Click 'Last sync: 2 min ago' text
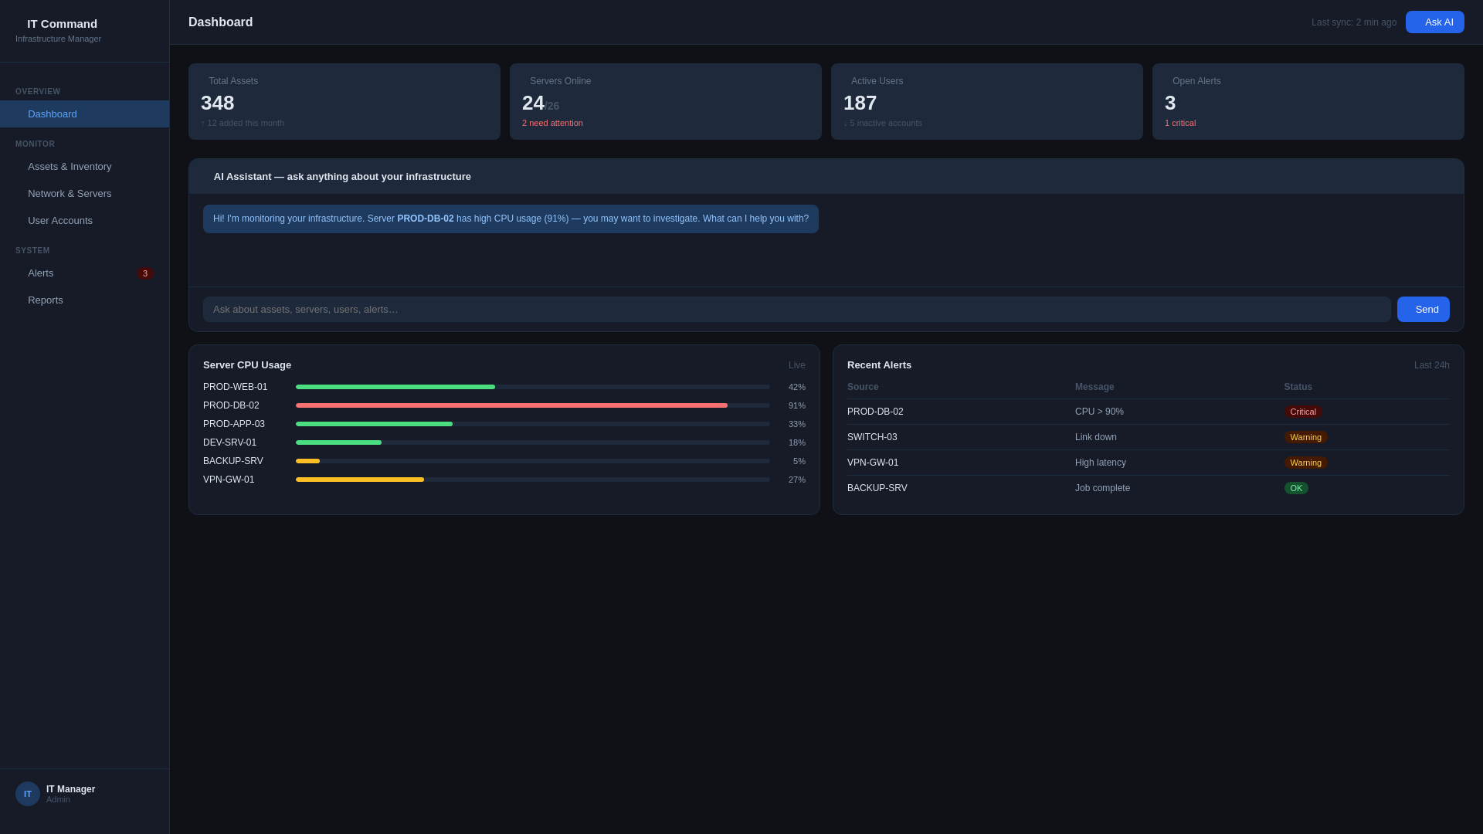 point(1354,22)
